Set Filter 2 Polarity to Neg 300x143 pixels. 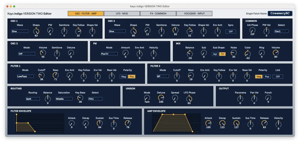click(259, 77)
